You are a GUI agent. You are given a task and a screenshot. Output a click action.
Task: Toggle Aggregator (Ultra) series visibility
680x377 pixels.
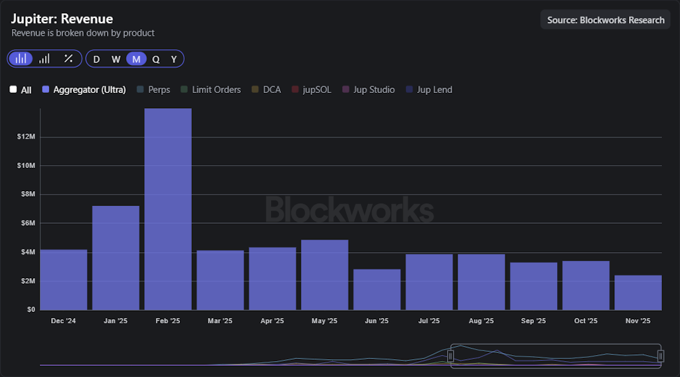(84, 90)
